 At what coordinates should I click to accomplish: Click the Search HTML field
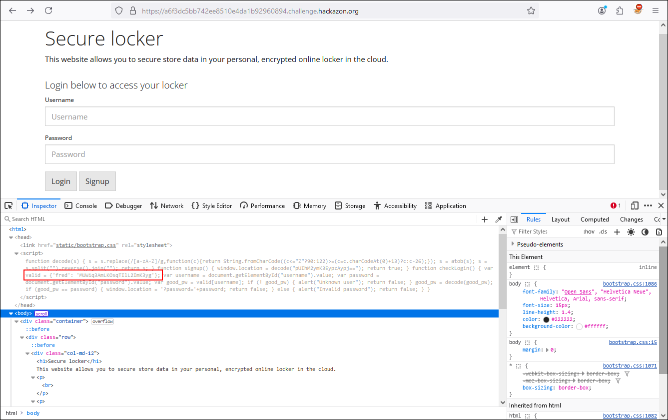coord(240,219)
